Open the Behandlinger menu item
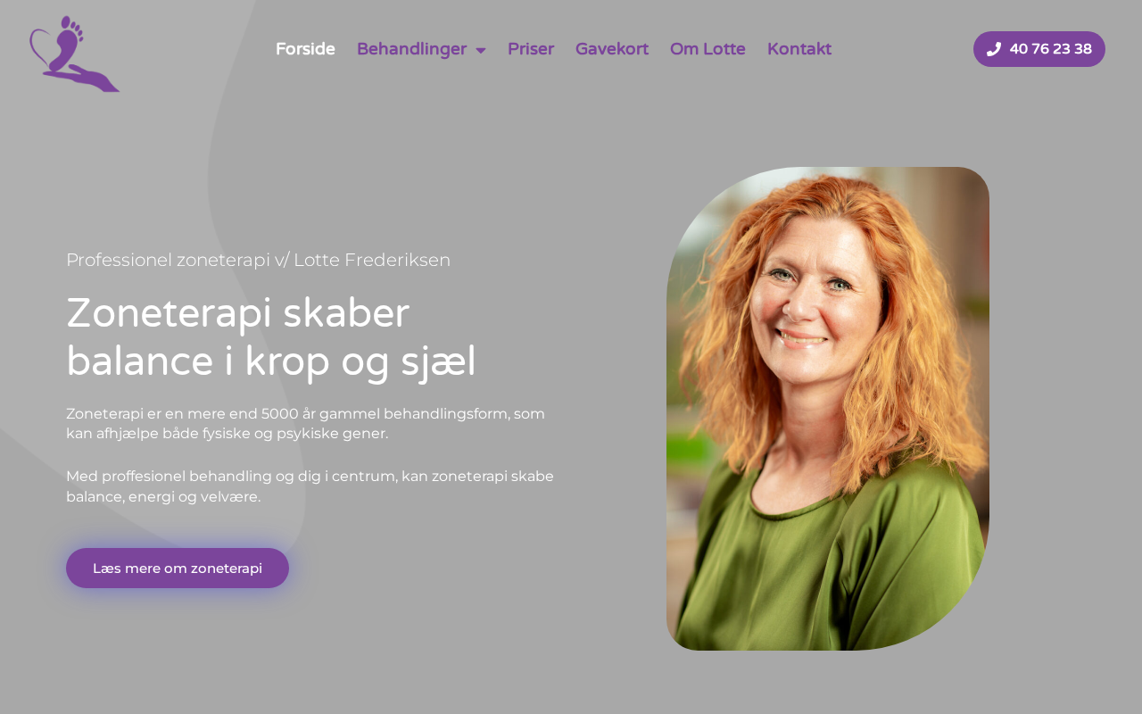This screenshot has height=714, width=1142. (411, 49)
